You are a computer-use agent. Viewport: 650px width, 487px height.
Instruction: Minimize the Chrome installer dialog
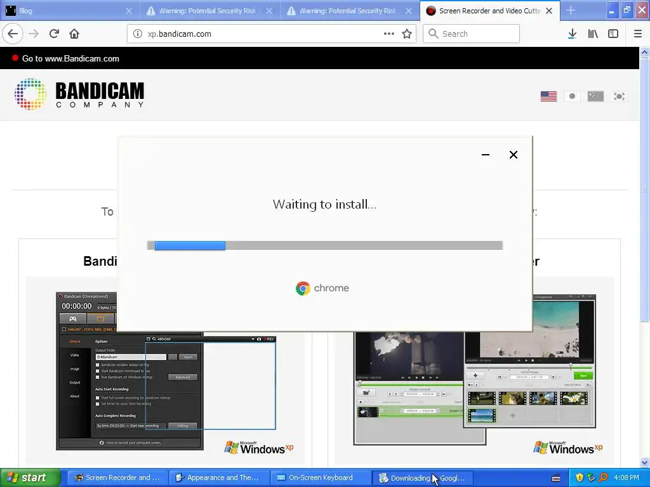486,155
